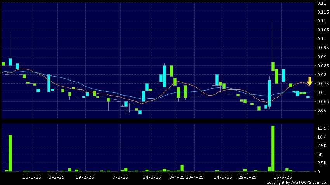Click the 8-4-25 date label
The height and width of the screenshot is (185, 330).
pos(177,177)
